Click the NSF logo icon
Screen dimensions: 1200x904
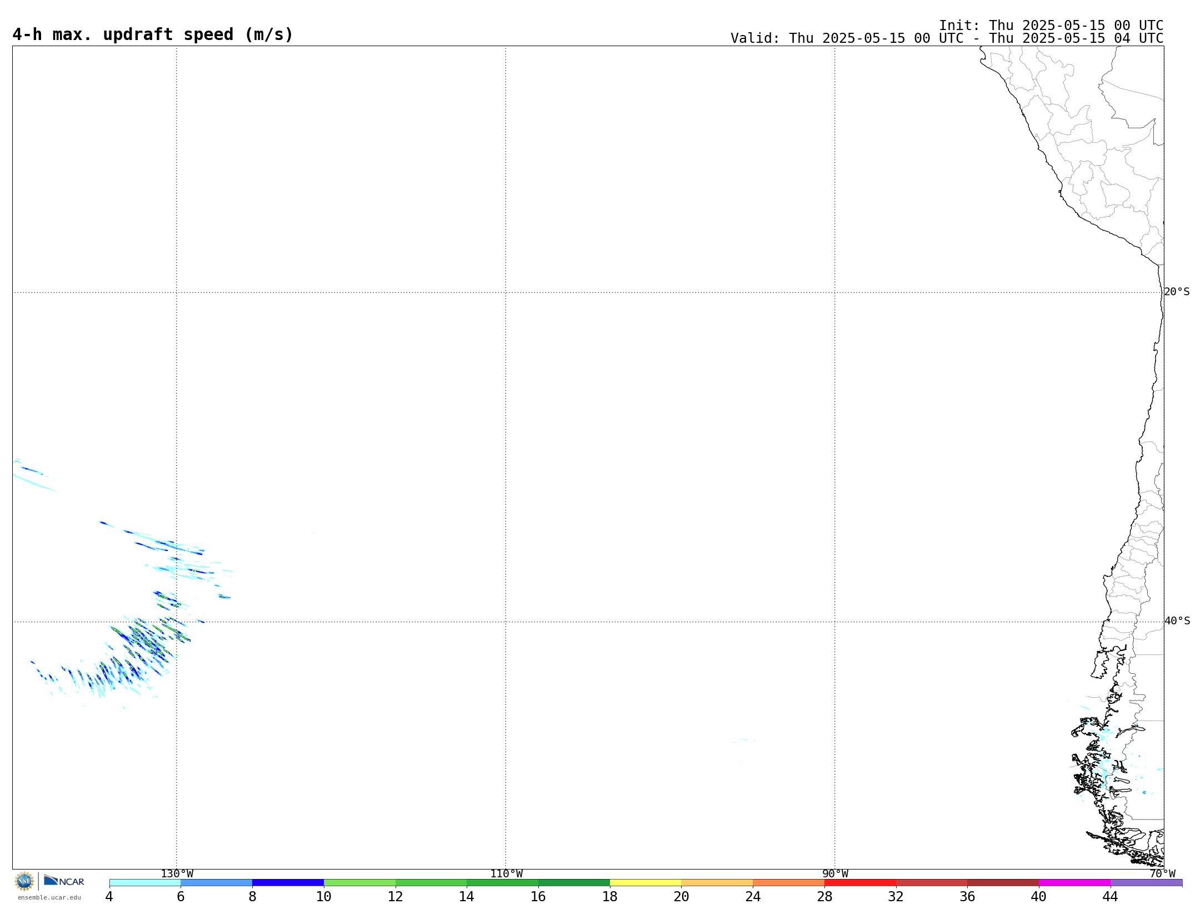24,881
